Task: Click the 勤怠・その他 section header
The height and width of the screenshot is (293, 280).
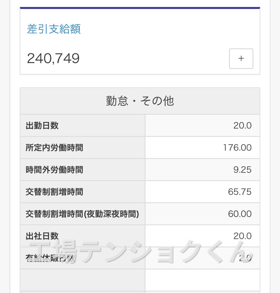Action: point(140,101)
